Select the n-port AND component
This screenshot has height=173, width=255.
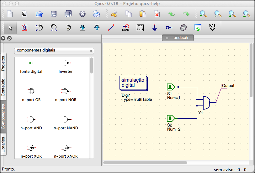31,123
